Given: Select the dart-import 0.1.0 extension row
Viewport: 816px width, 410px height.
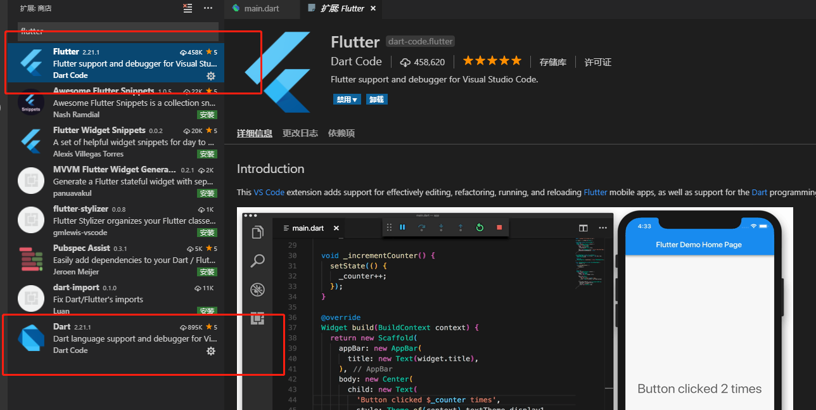Looking at the screenshot, I should point(115,299).
